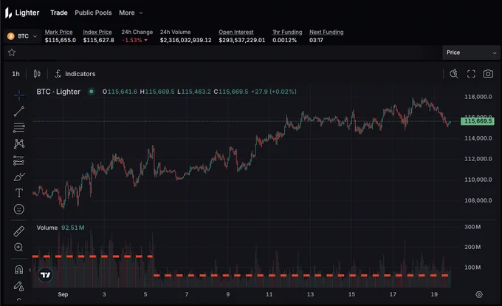Take a chart snapshot with camera icon
Image resolution: width=502 pixels, height=306 pixels.
pyautogui.click(x=488, y=74)
